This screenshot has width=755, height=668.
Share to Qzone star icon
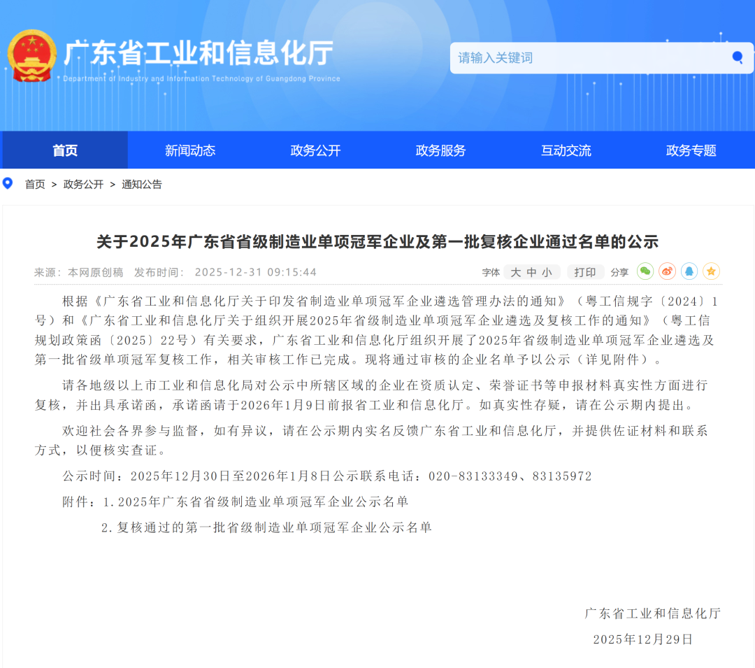coord(711,271)
